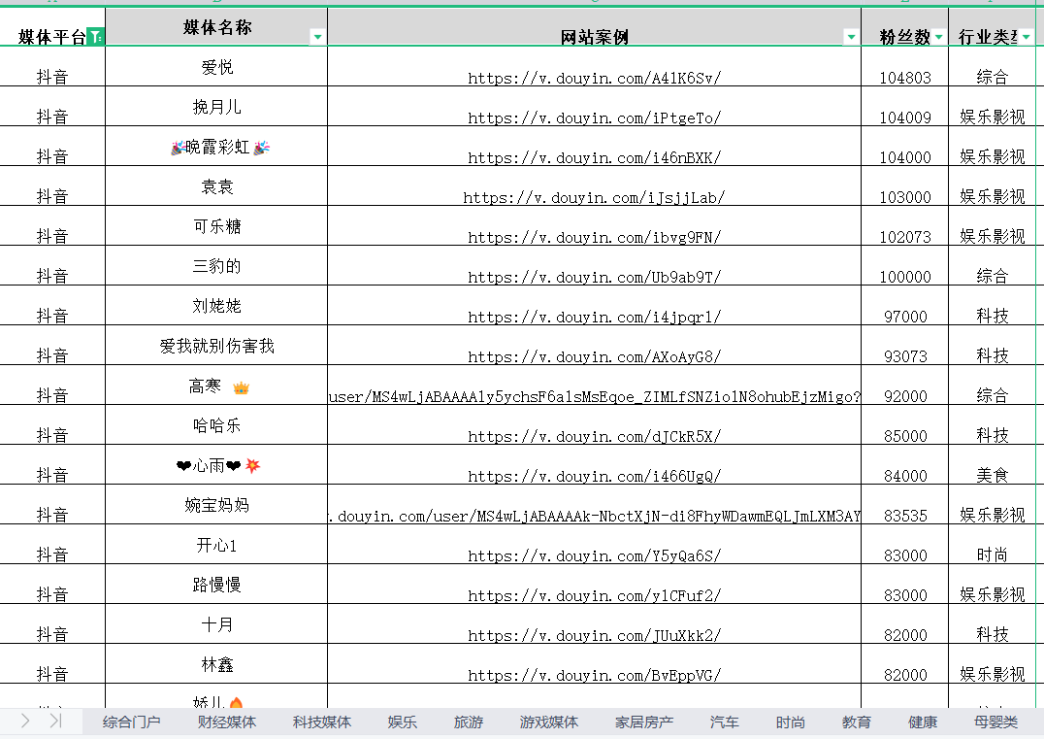The image size is (1044, 739).
Task: Expand the 行业类型 filter dropdown
Action: click(x=1026, y=37)
